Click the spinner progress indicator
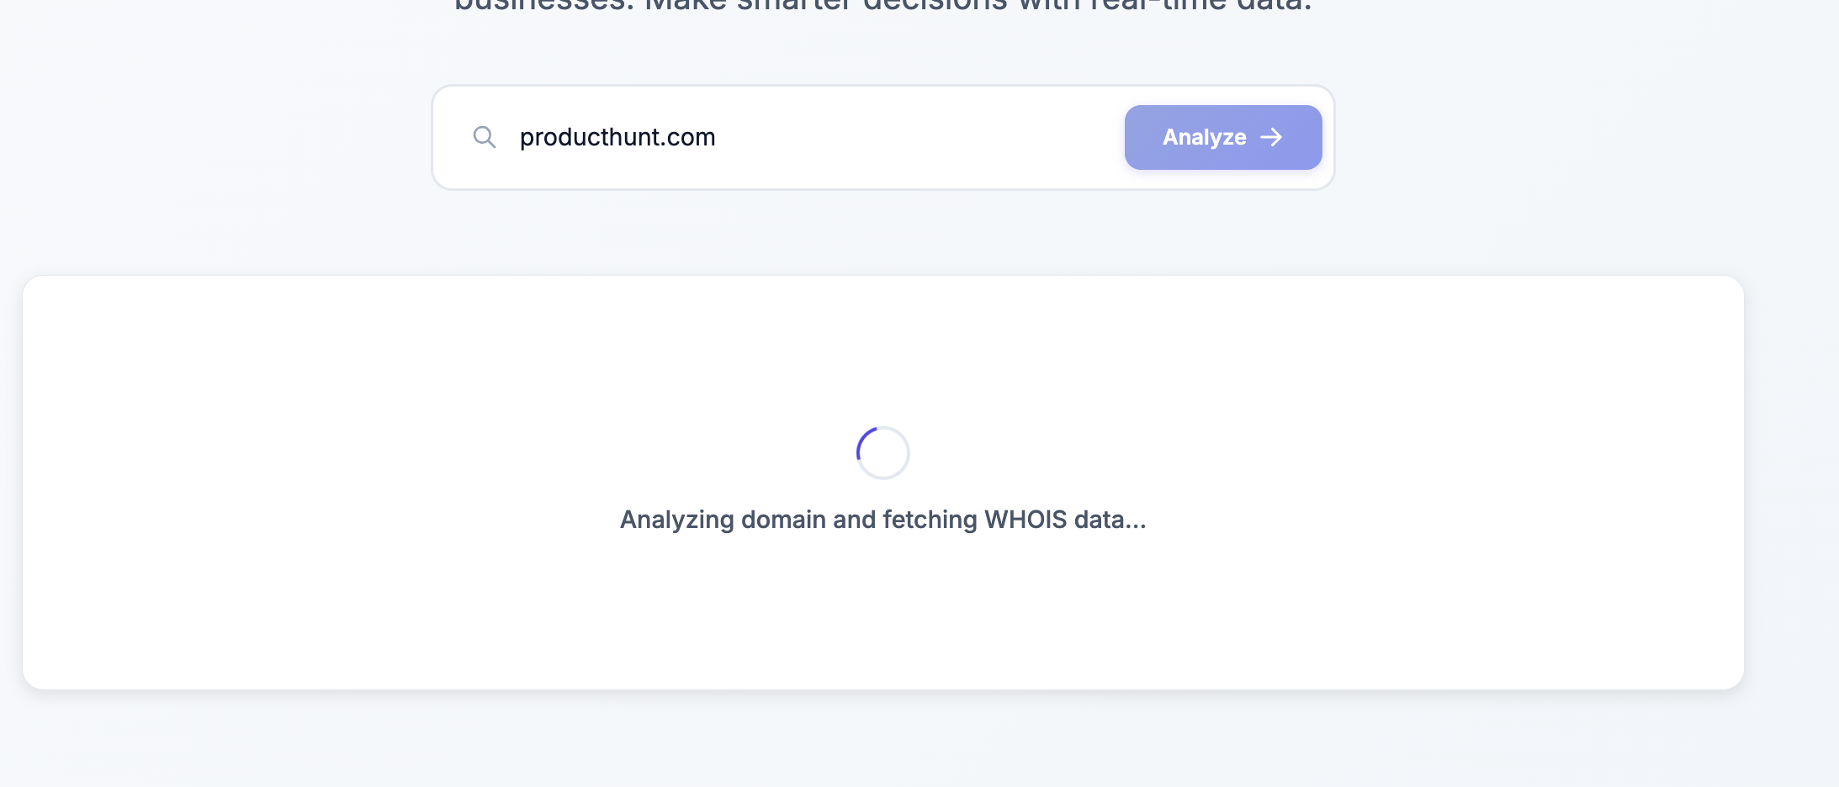 [x=882, y=452]
